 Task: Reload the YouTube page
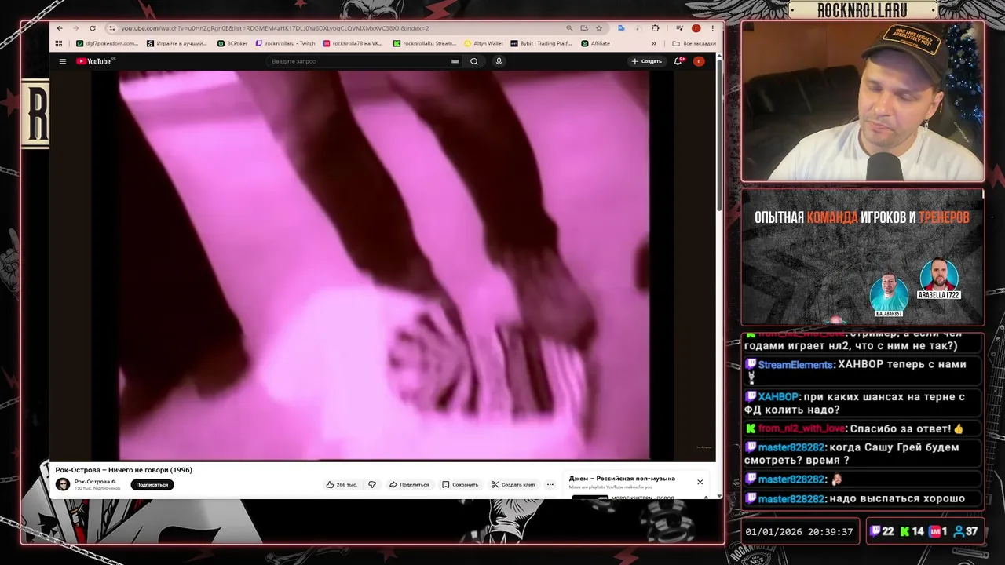(x=93, y=28)
